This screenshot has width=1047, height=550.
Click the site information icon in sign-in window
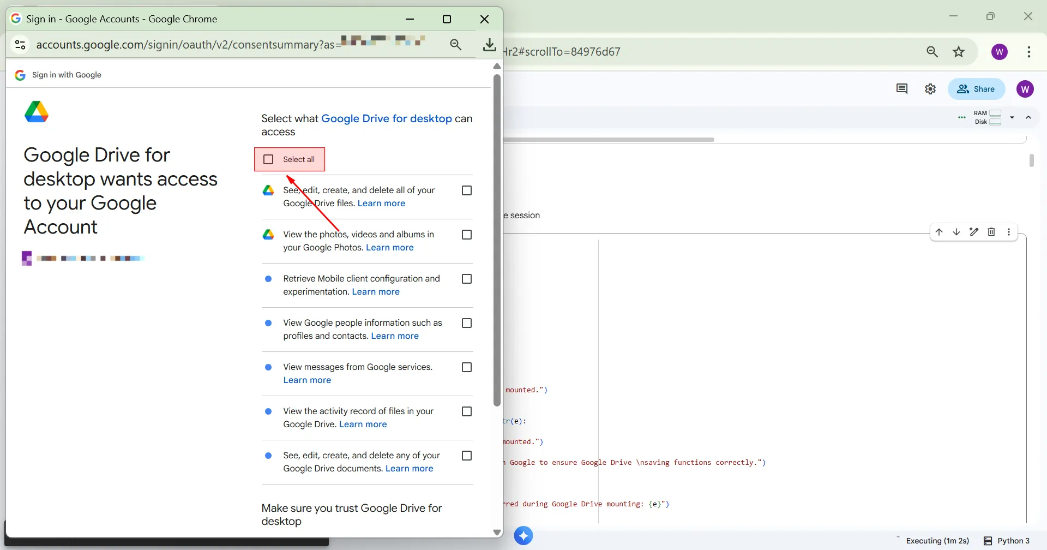tap(20, 44)
